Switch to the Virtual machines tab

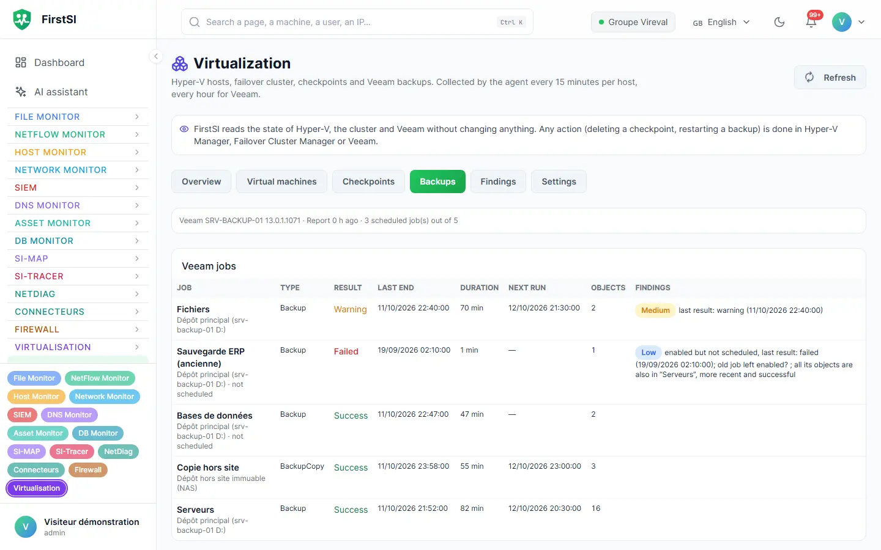(282, 182)
